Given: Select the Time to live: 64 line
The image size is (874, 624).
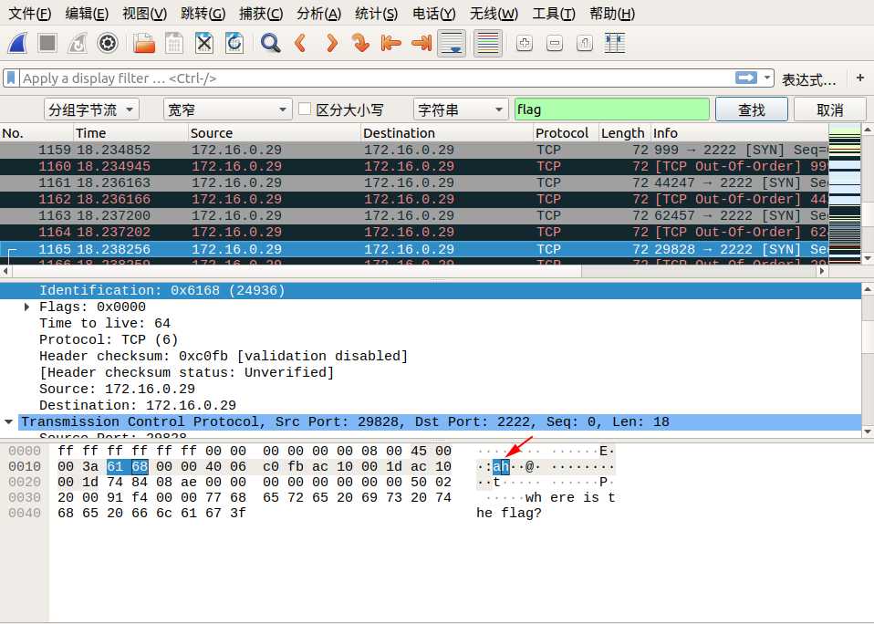Looking at the screenshot, I should [x=105, y=323].
